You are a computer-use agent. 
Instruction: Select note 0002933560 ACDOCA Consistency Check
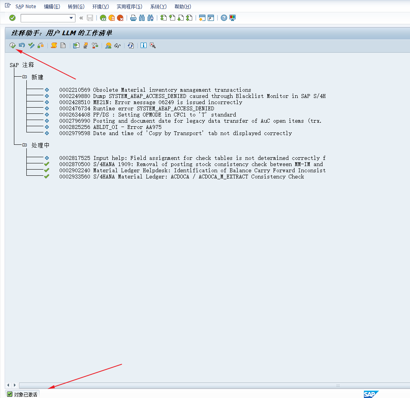[182, 177]
